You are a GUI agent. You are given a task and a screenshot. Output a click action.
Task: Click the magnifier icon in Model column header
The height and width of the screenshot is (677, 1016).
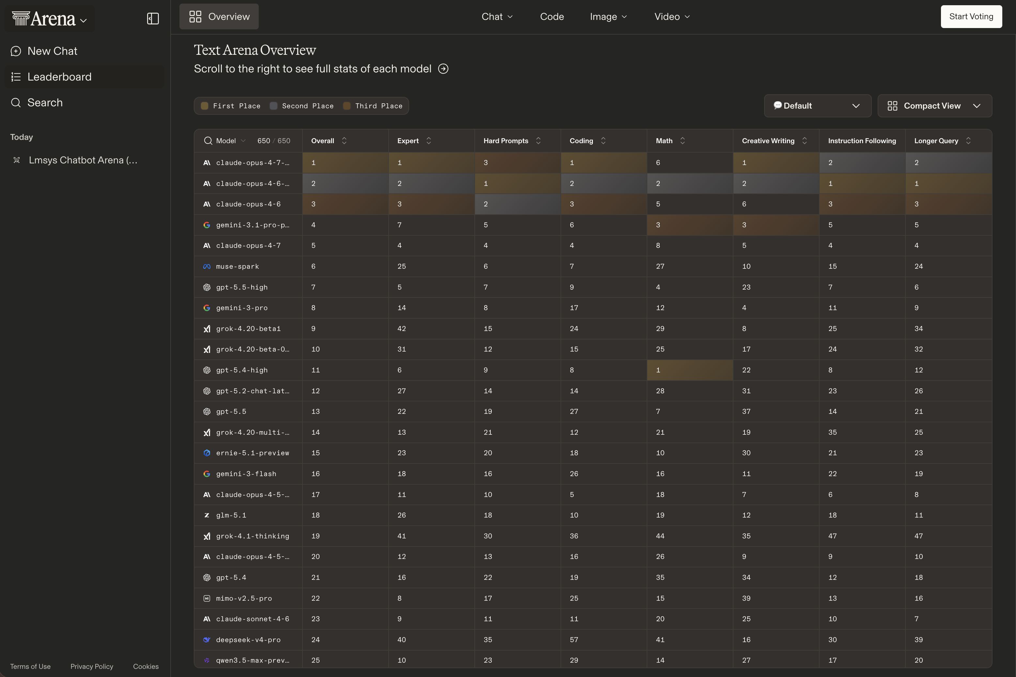pyautogui.click(x=208, y=141)
